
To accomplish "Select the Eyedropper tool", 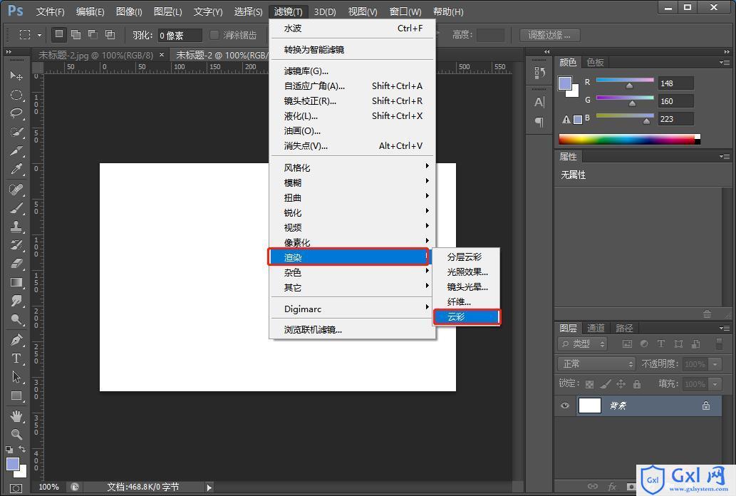I will point(16,169).
